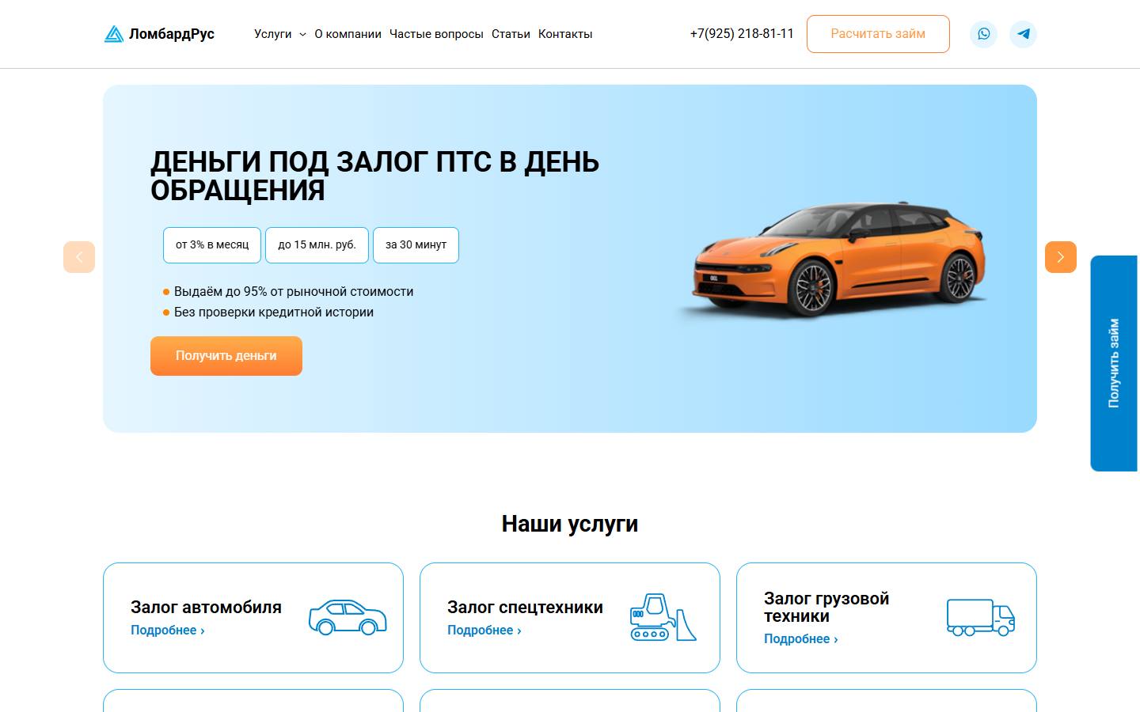Expand the Услуги dropdown menu

point(279,34)
